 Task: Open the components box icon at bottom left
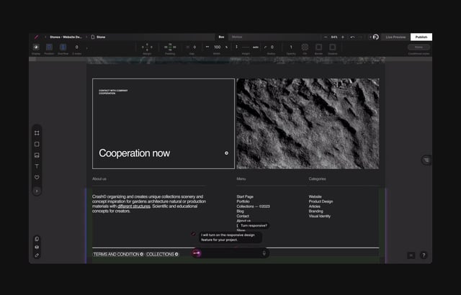37,248
